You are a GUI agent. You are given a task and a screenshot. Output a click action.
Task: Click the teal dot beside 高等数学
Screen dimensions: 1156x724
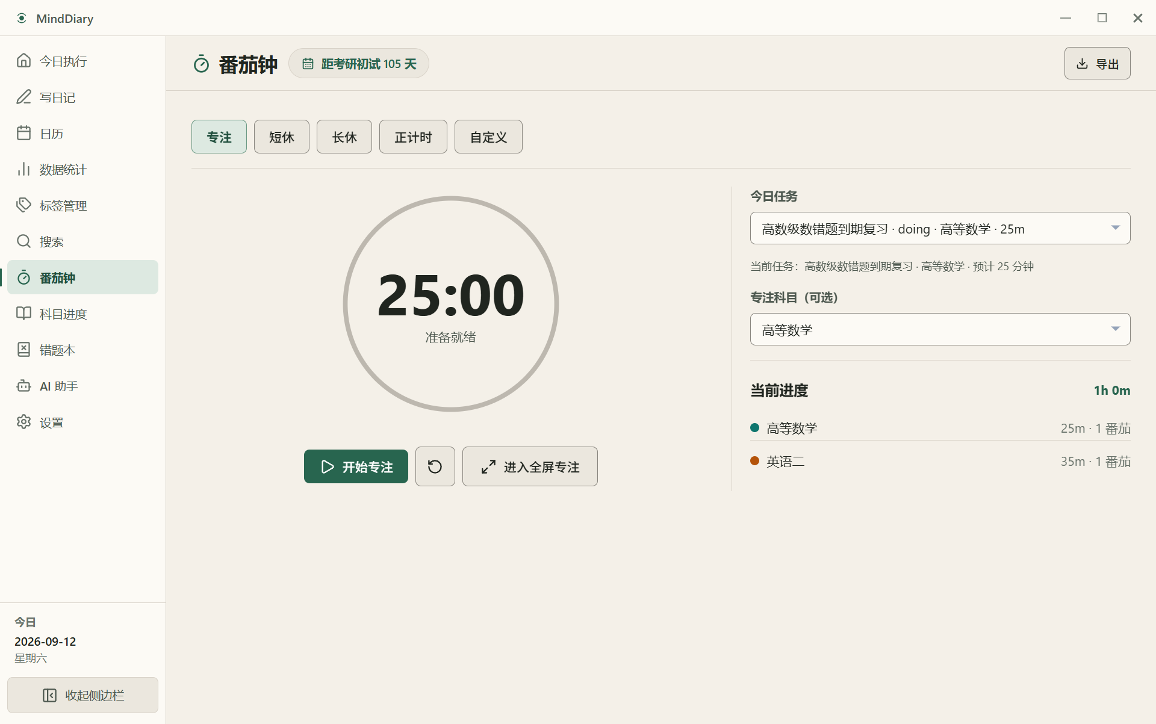(754, 428)
